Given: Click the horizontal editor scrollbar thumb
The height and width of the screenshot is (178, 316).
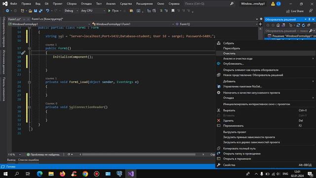Looking at the screenshot, I should (138, 155).
